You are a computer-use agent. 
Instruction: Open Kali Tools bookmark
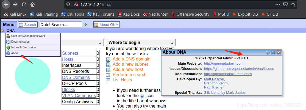point(73,14)
